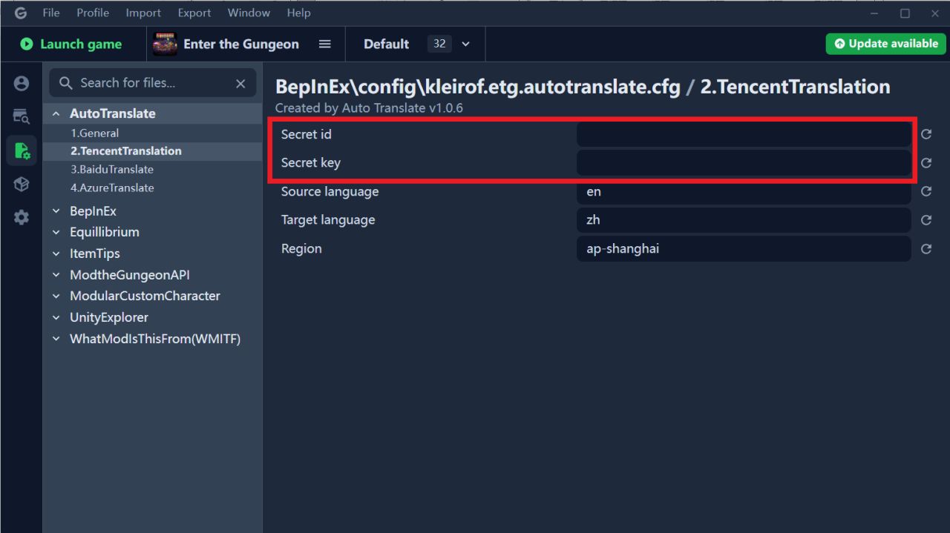
Task: Click the Update available button
Action: (885, 44)
